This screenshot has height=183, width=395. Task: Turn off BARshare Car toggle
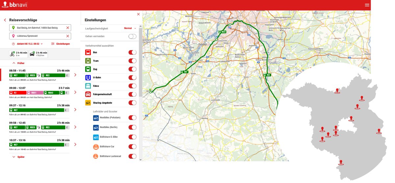pos(132,146)
